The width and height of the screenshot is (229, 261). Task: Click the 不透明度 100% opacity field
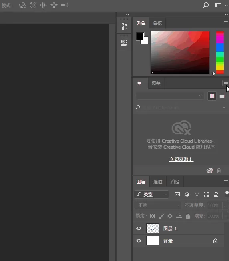point(215,205)
